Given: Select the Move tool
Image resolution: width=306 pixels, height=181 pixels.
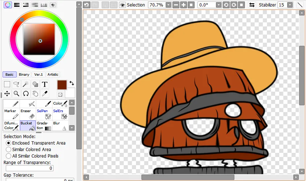Looking at the screenshot, I should click(x=7, y=94).
